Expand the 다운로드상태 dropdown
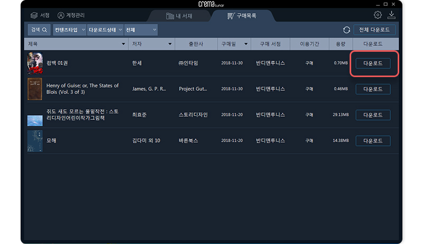This screenshot has height=244, width=423. click(x=105, y=30)
